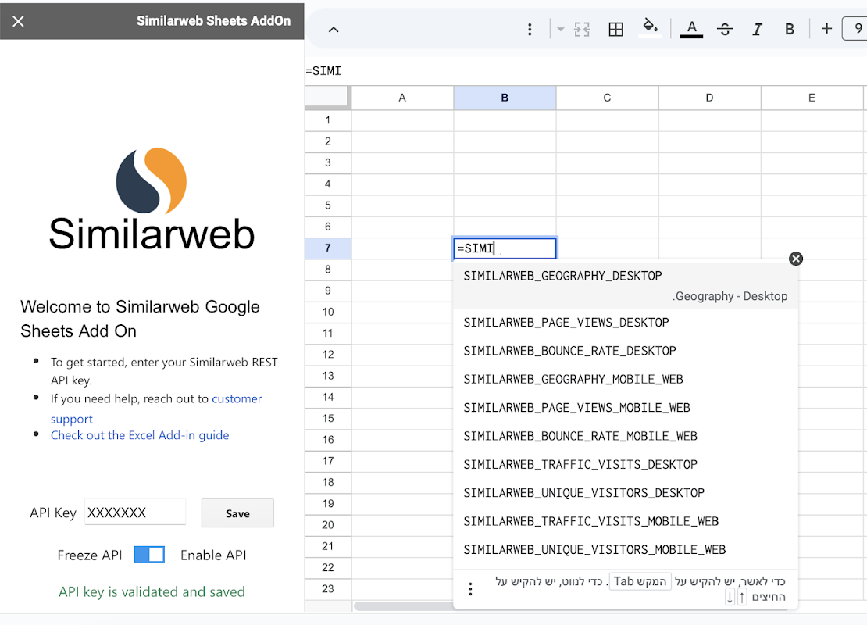The width and height of the screenshot is (867, 625).
Task: Apply strikethrough formatting
Action: [x=724, y=30]
